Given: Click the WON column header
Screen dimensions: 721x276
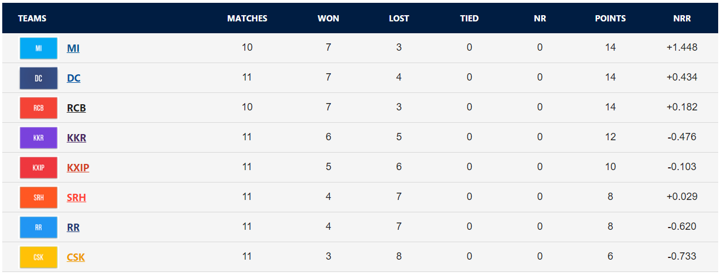Looking at the screenshot, I should click(x=329, y=19).
